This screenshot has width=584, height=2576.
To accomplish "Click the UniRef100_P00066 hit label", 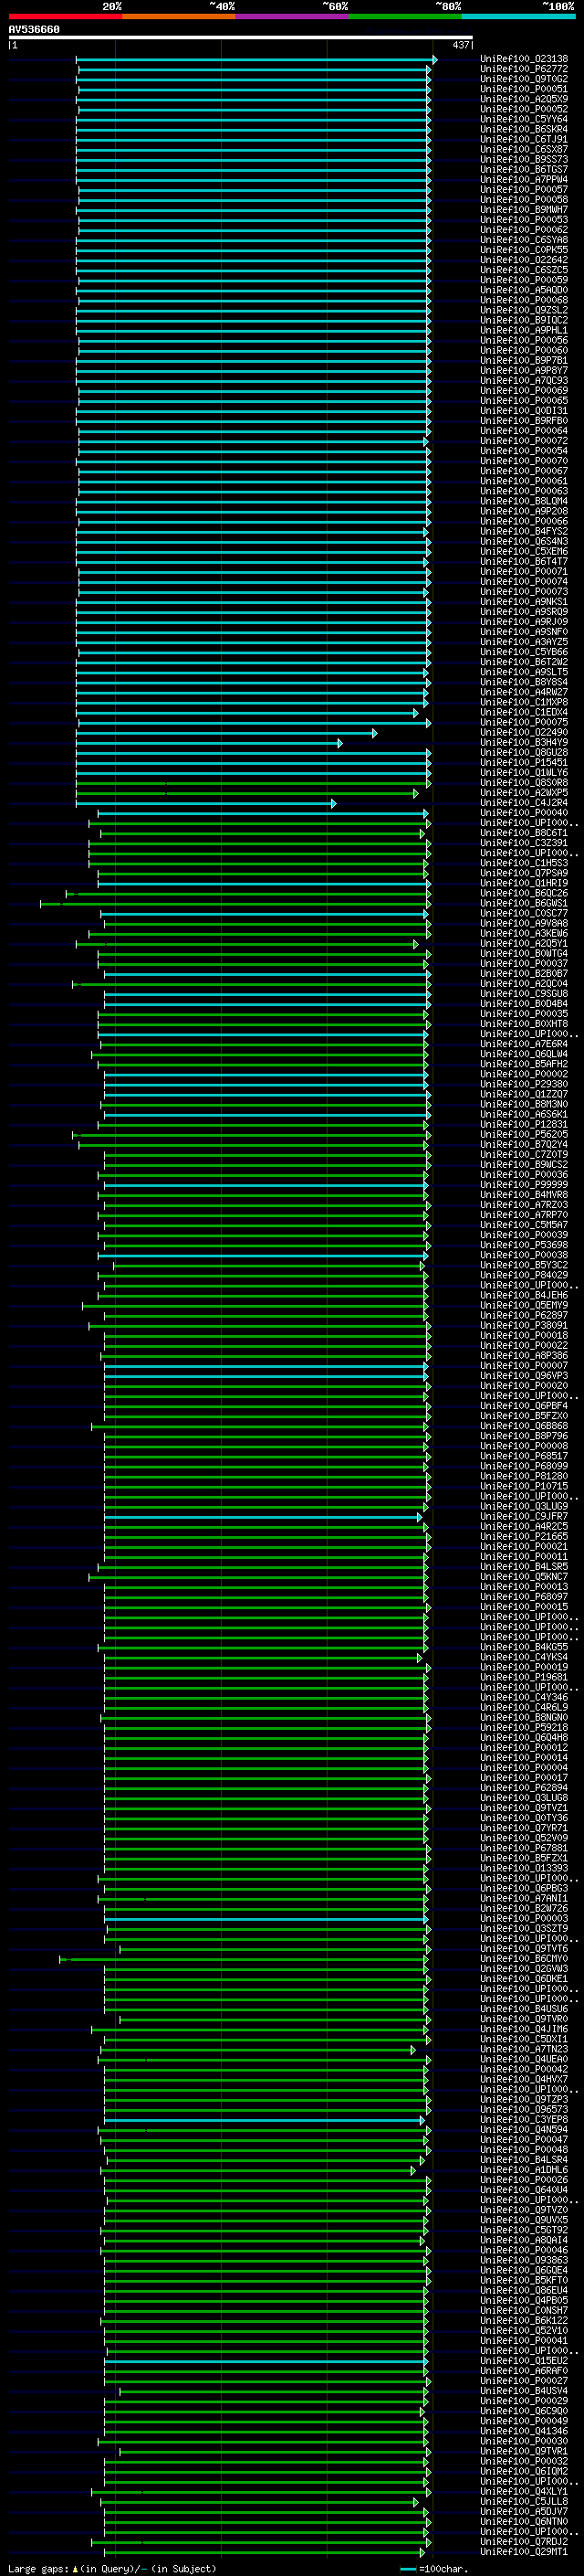I will [x=524, y=521].
